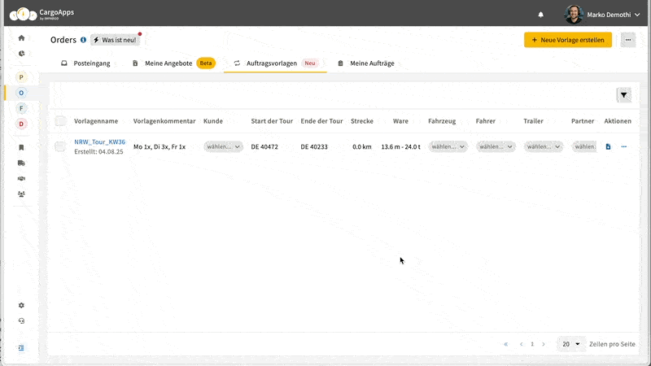This screenshot has width=651, height=366.
Task: Open the pie chart dashboard icon
Action: (22, 54)
